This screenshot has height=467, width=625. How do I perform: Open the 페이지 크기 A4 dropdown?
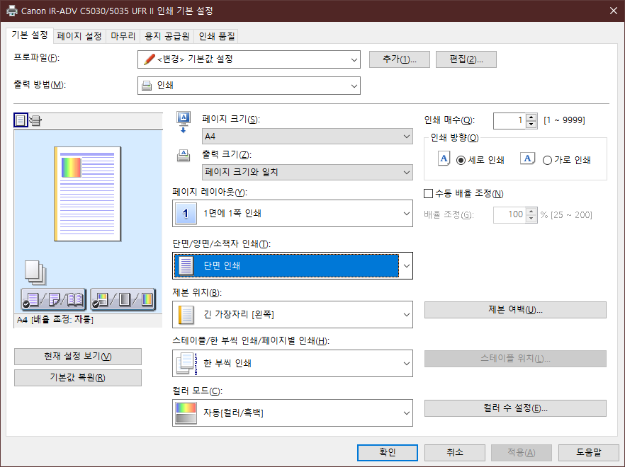[308, 136]
